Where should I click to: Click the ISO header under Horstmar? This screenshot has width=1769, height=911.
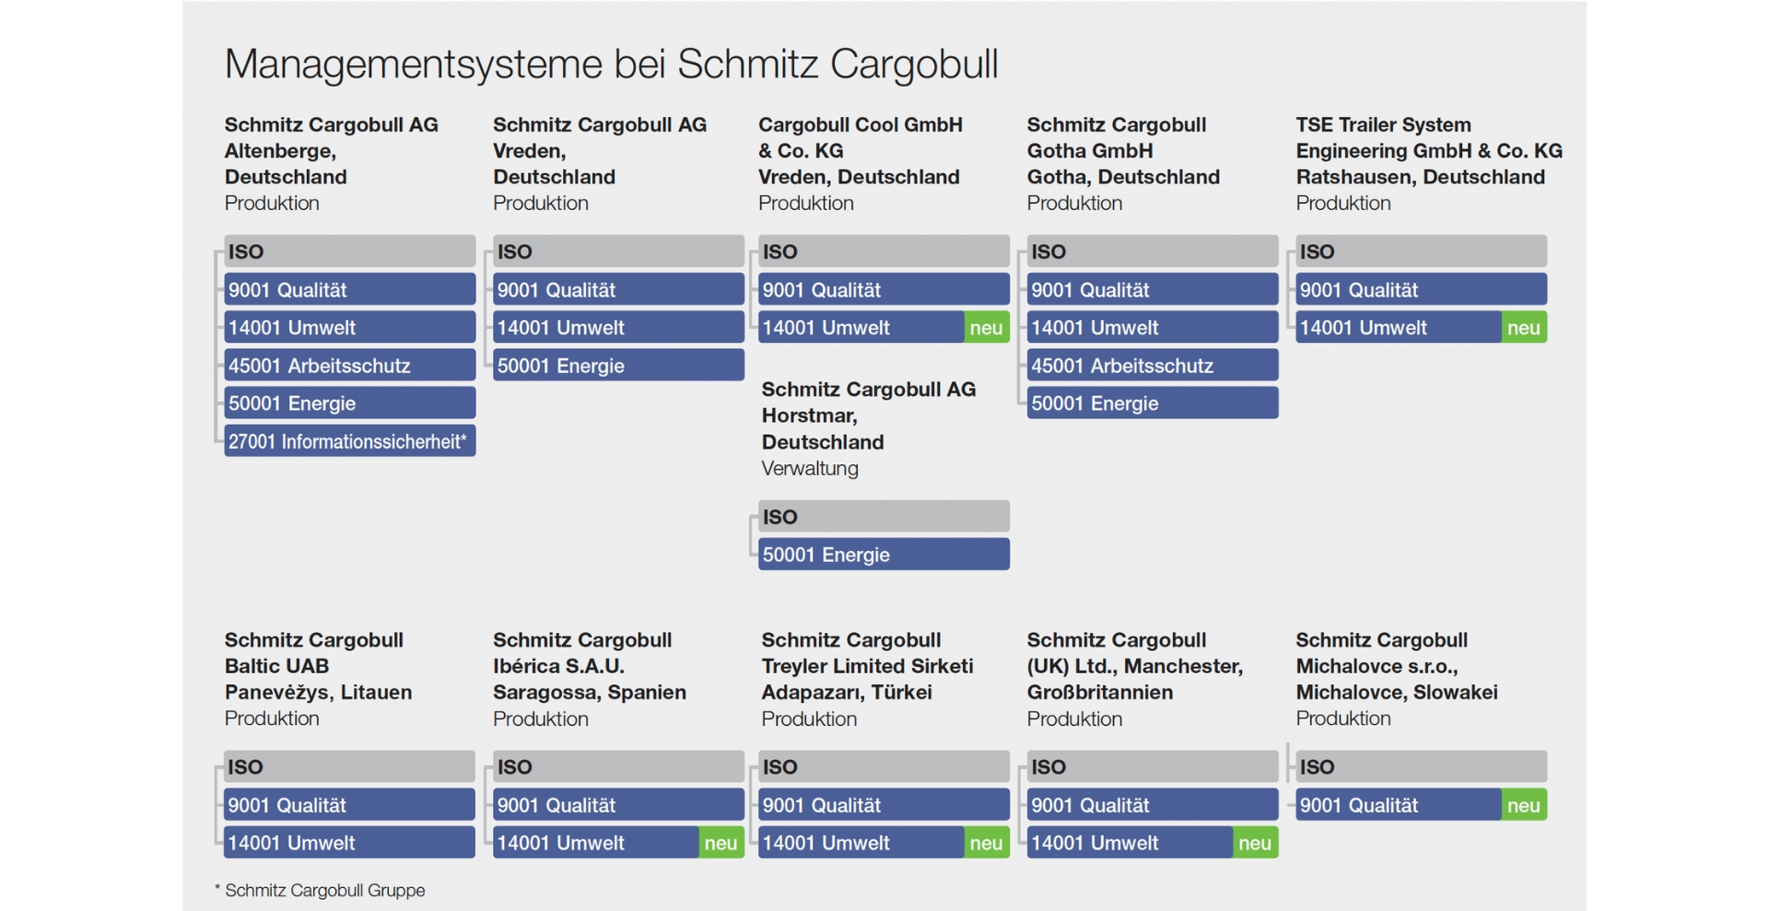pos(883,517)
